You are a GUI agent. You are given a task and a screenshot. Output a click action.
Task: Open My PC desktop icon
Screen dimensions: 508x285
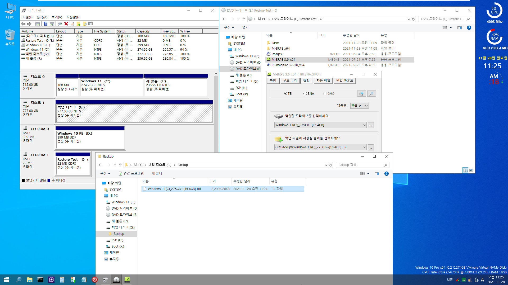(10, 11)
